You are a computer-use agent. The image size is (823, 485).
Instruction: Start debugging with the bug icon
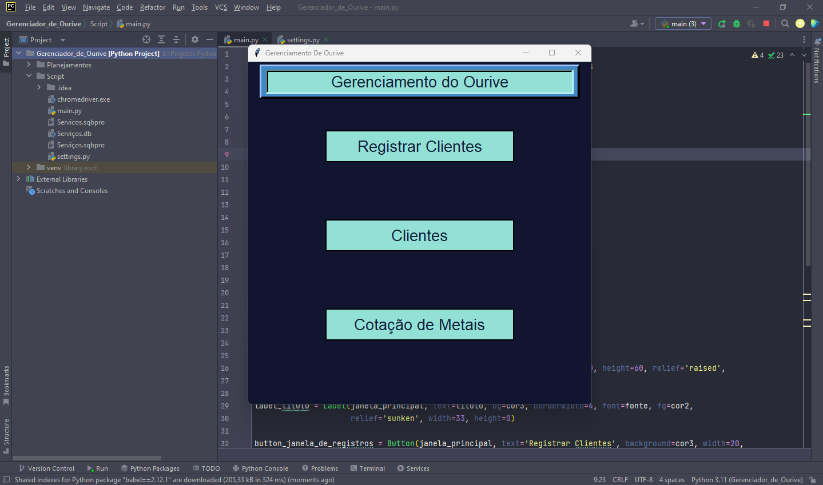coord(736,23)
